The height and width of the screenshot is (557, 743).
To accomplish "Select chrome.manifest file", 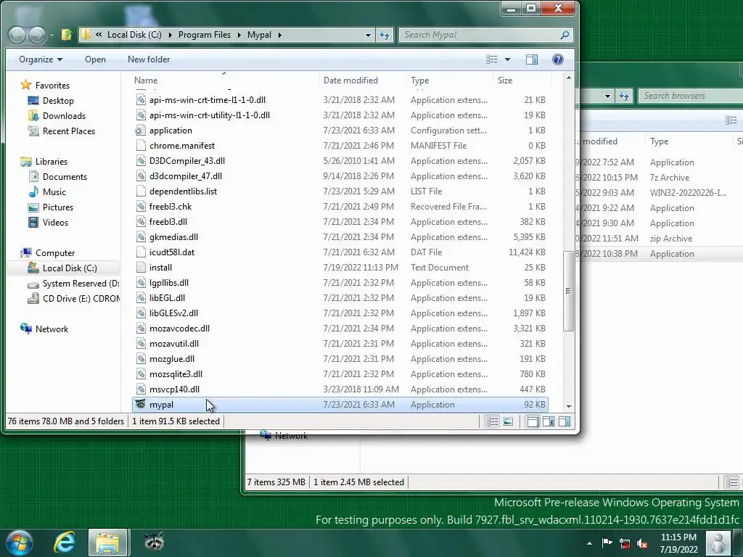I will [182, 145].
